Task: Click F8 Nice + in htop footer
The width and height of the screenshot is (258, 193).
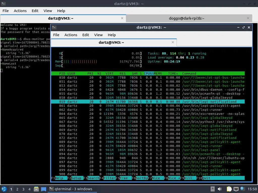Action: point(172,178)
